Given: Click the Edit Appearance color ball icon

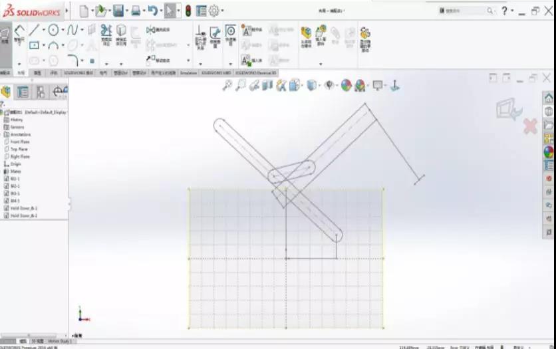Looking at the screenshot, I should pyautogui.click(x=347, y=85).
